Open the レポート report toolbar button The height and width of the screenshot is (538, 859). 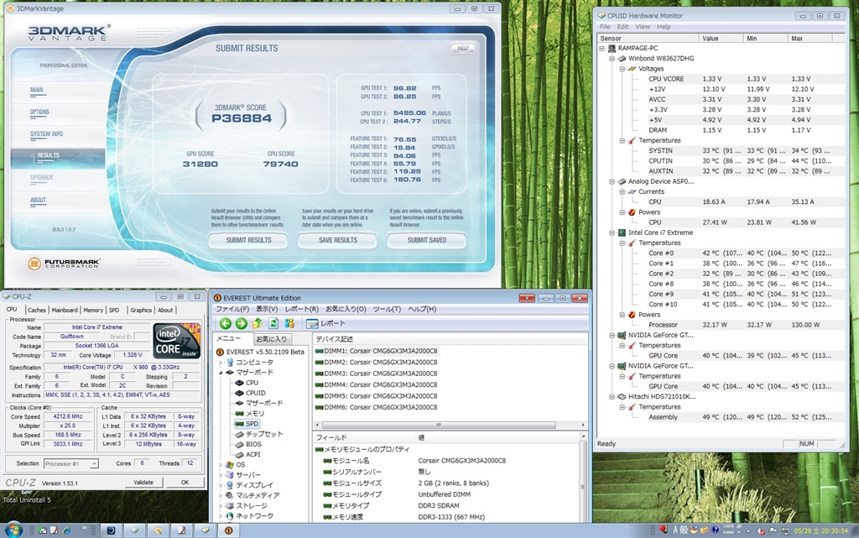(326, 323)
